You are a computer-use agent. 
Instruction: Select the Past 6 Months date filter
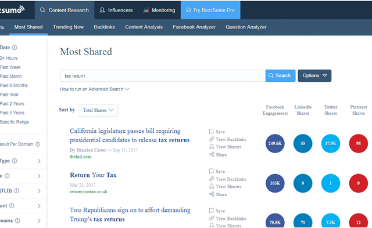(x=14, y=85)
